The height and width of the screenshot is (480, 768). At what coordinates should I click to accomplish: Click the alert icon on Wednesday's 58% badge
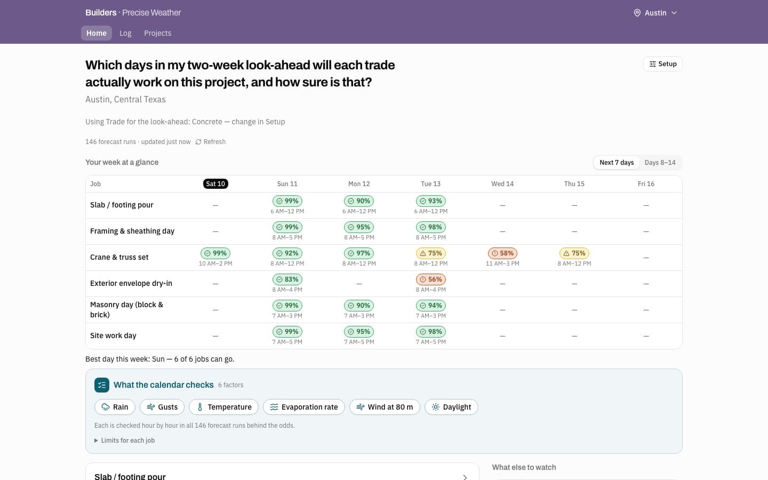[495, 253]
